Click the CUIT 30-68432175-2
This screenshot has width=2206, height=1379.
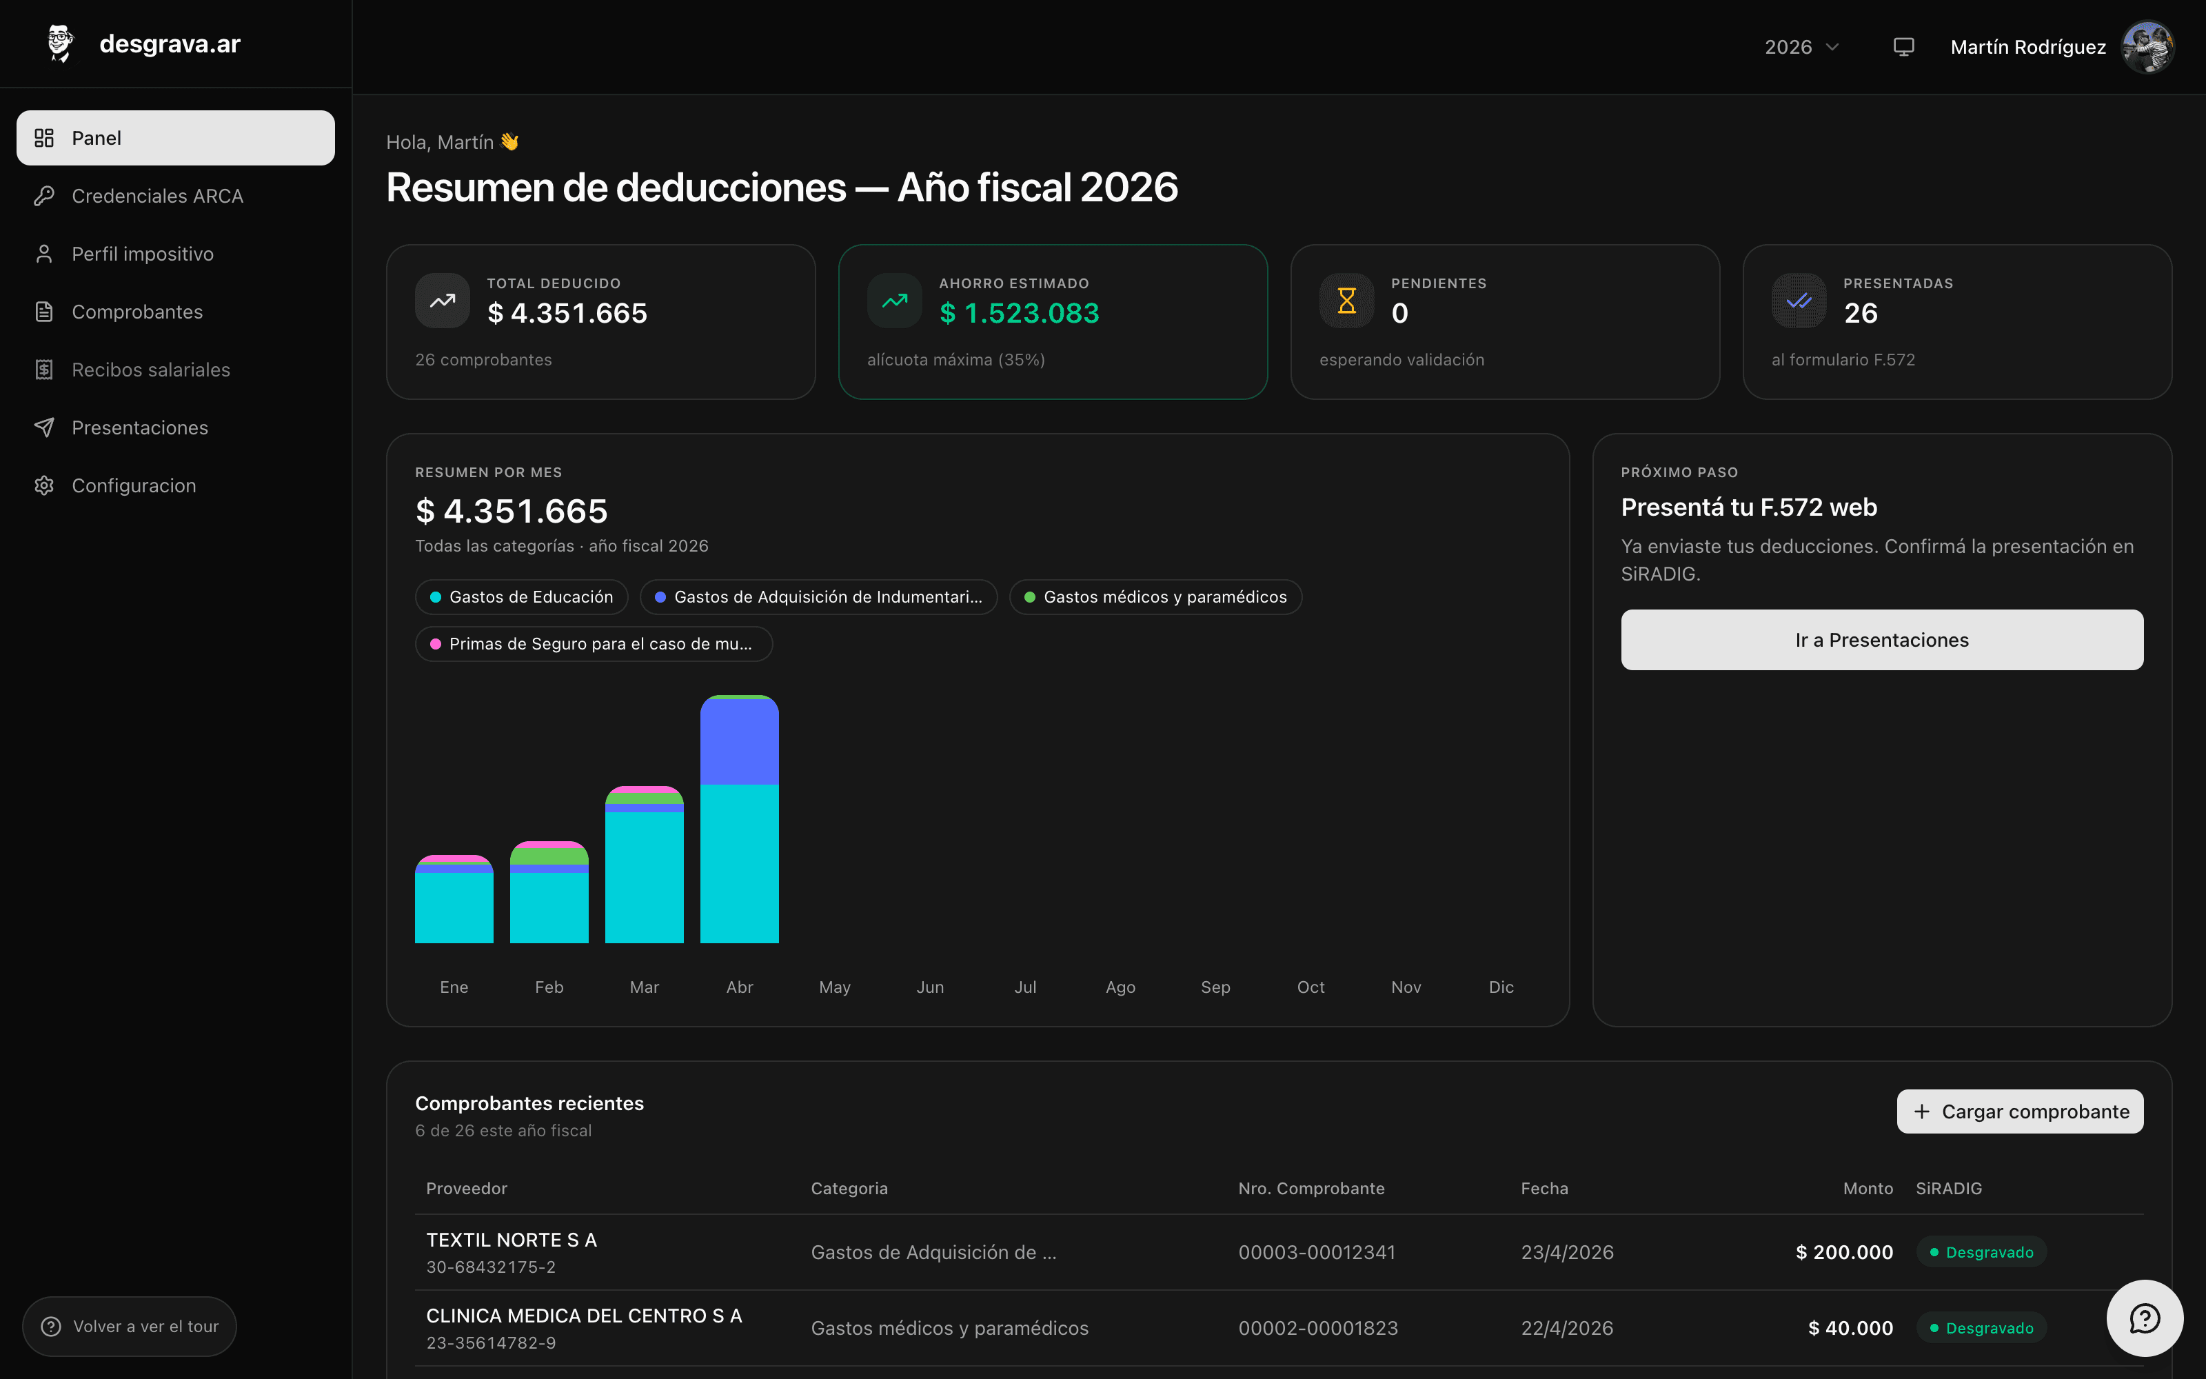tap(490, 1267)
